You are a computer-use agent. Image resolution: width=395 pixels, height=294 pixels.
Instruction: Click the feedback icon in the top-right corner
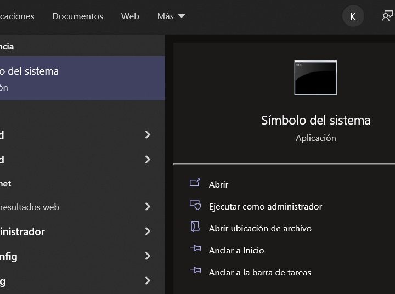click(x=387, y=16)
